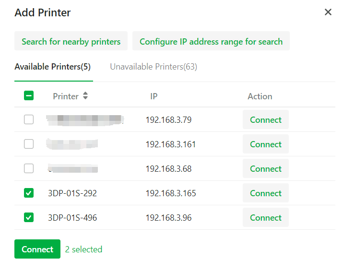Screen dimensions: 343x272
Task: Uncheck the 3DP-01S-292 printer
Action: tap(29, 193)
